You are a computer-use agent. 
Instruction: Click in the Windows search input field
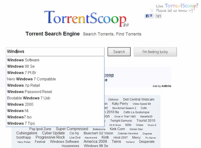point(55,51)
